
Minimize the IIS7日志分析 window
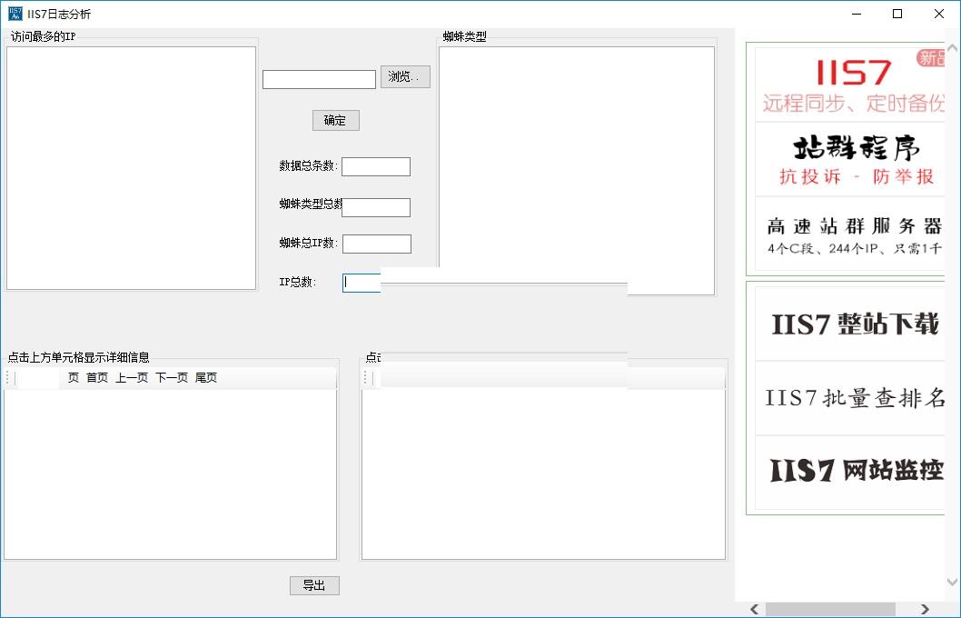click(x=857, y=14)
